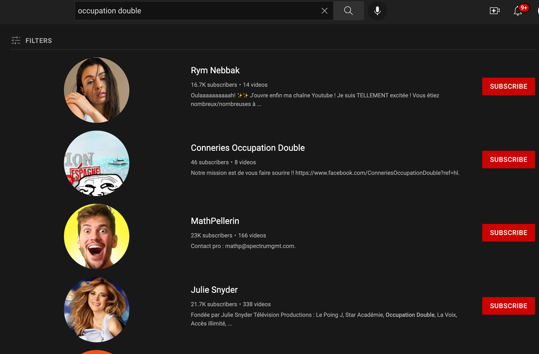
Task: Open notifications via the bell icon
Action: pyautogui.click(x=518, y=10)
